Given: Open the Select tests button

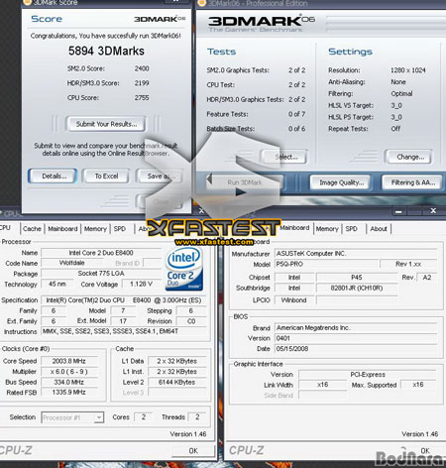Looking at the screenshot, I should coord(283,157).
